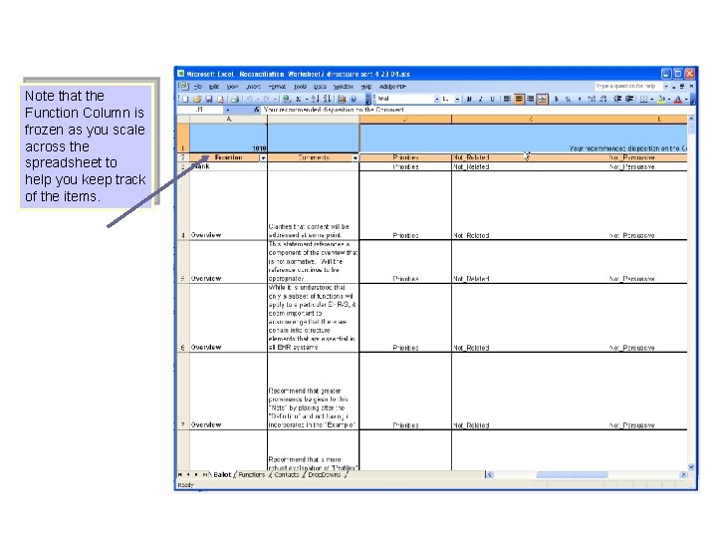Click the horizontal scrollbar thumb
The height and width of the screenshot is (538, 717).
(x=572, y=475)
